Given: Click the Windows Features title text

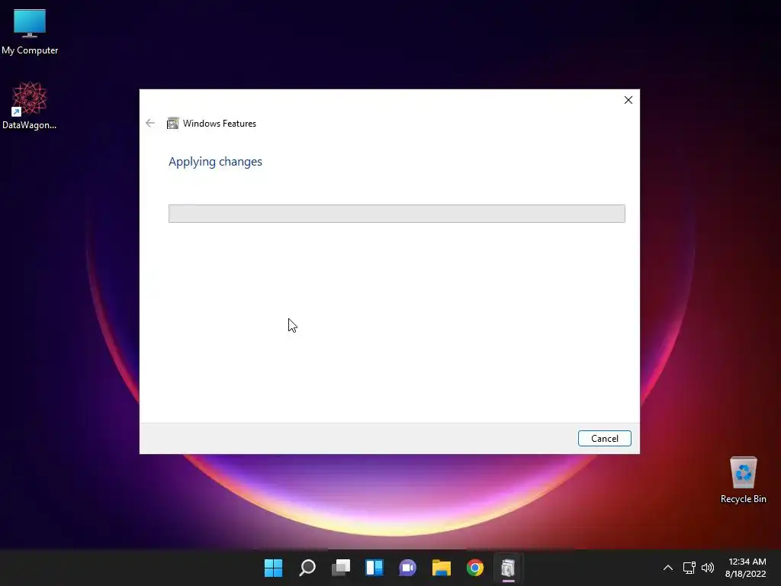Looking at the screenshot, I should [x=220, y=124].
